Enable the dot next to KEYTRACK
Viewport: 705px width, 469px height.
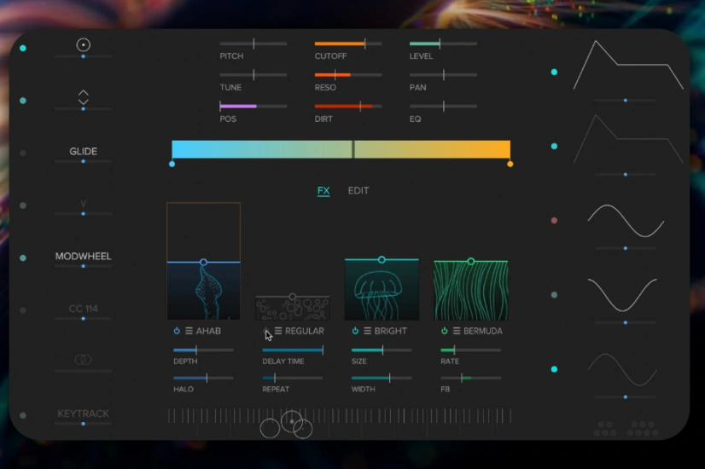(23, 415)
